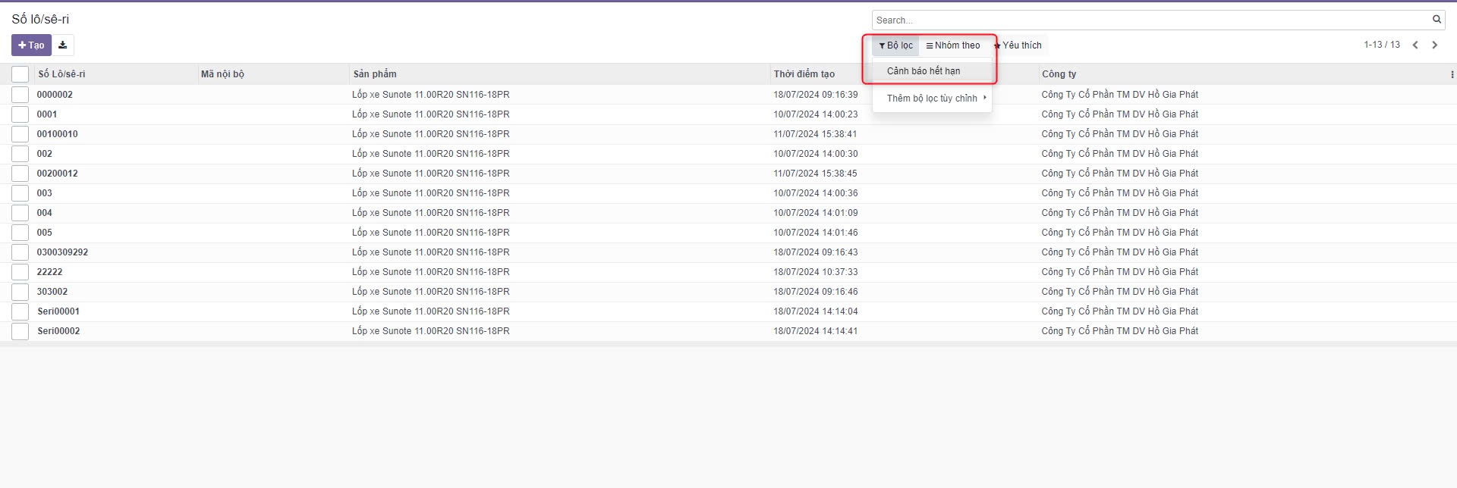Image resolution: width=1457 pixels, height=488 pixels.
Task: Go to next page arrow
Action: pos(1434,45)
